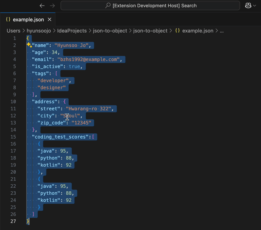This screenshot has width=261, height=230.
Task: Click line number 15 in gutter
Action: (13, 137)
